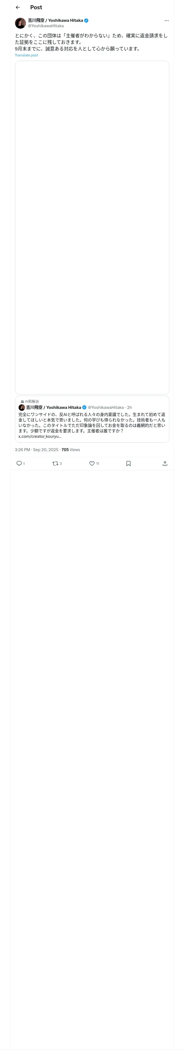Image resolution: width=184 pixels, height=1050 pixels.
Task: Click the Translate post link
Action: (26, 55)
